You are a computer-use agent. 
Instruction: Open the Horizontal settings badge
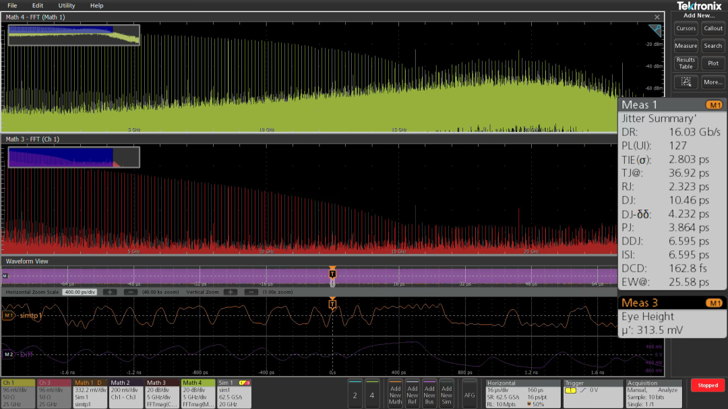click(x=522, y=393)
